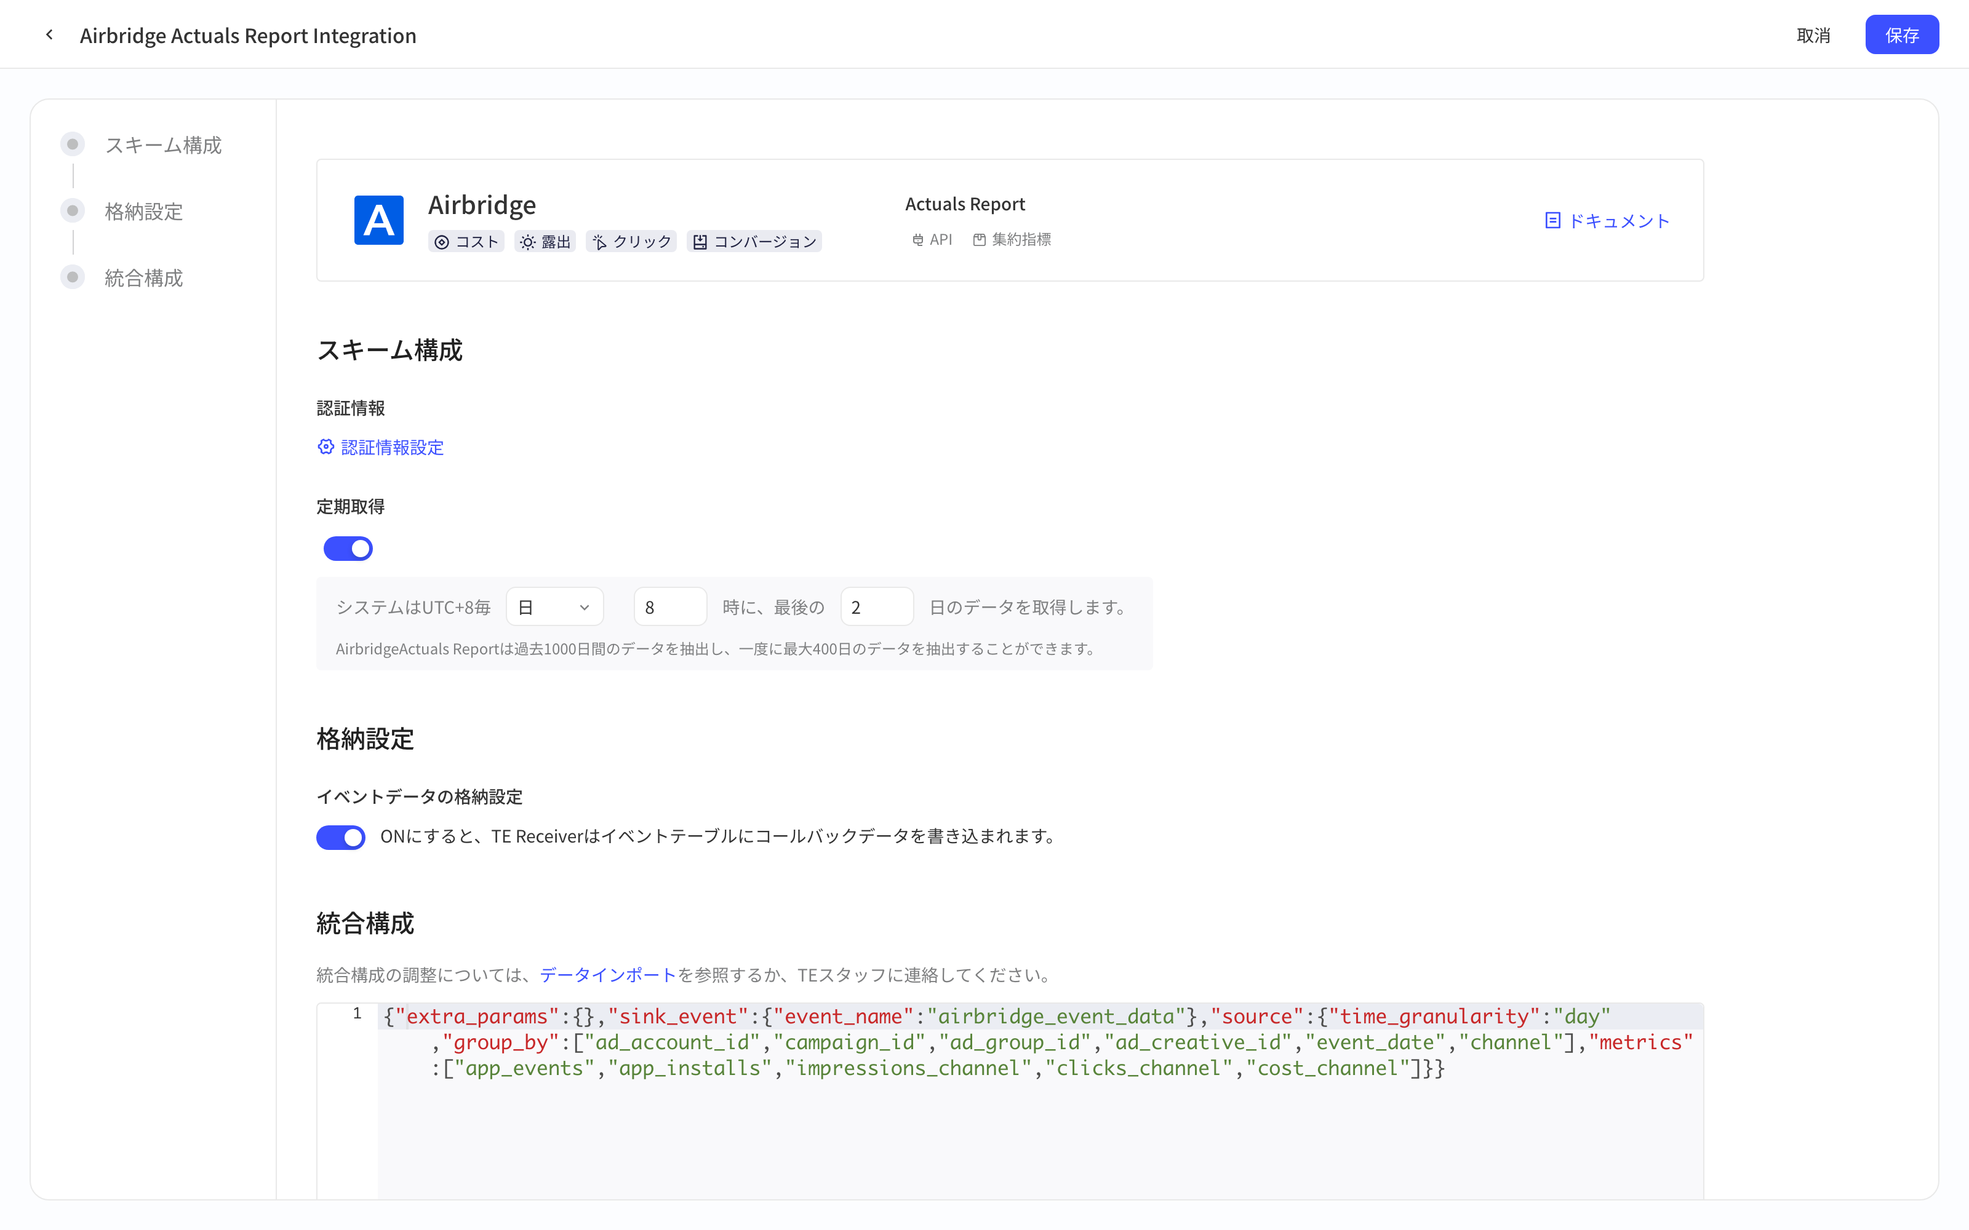Click the イベントデータの格納設定 label

point(419,796)
